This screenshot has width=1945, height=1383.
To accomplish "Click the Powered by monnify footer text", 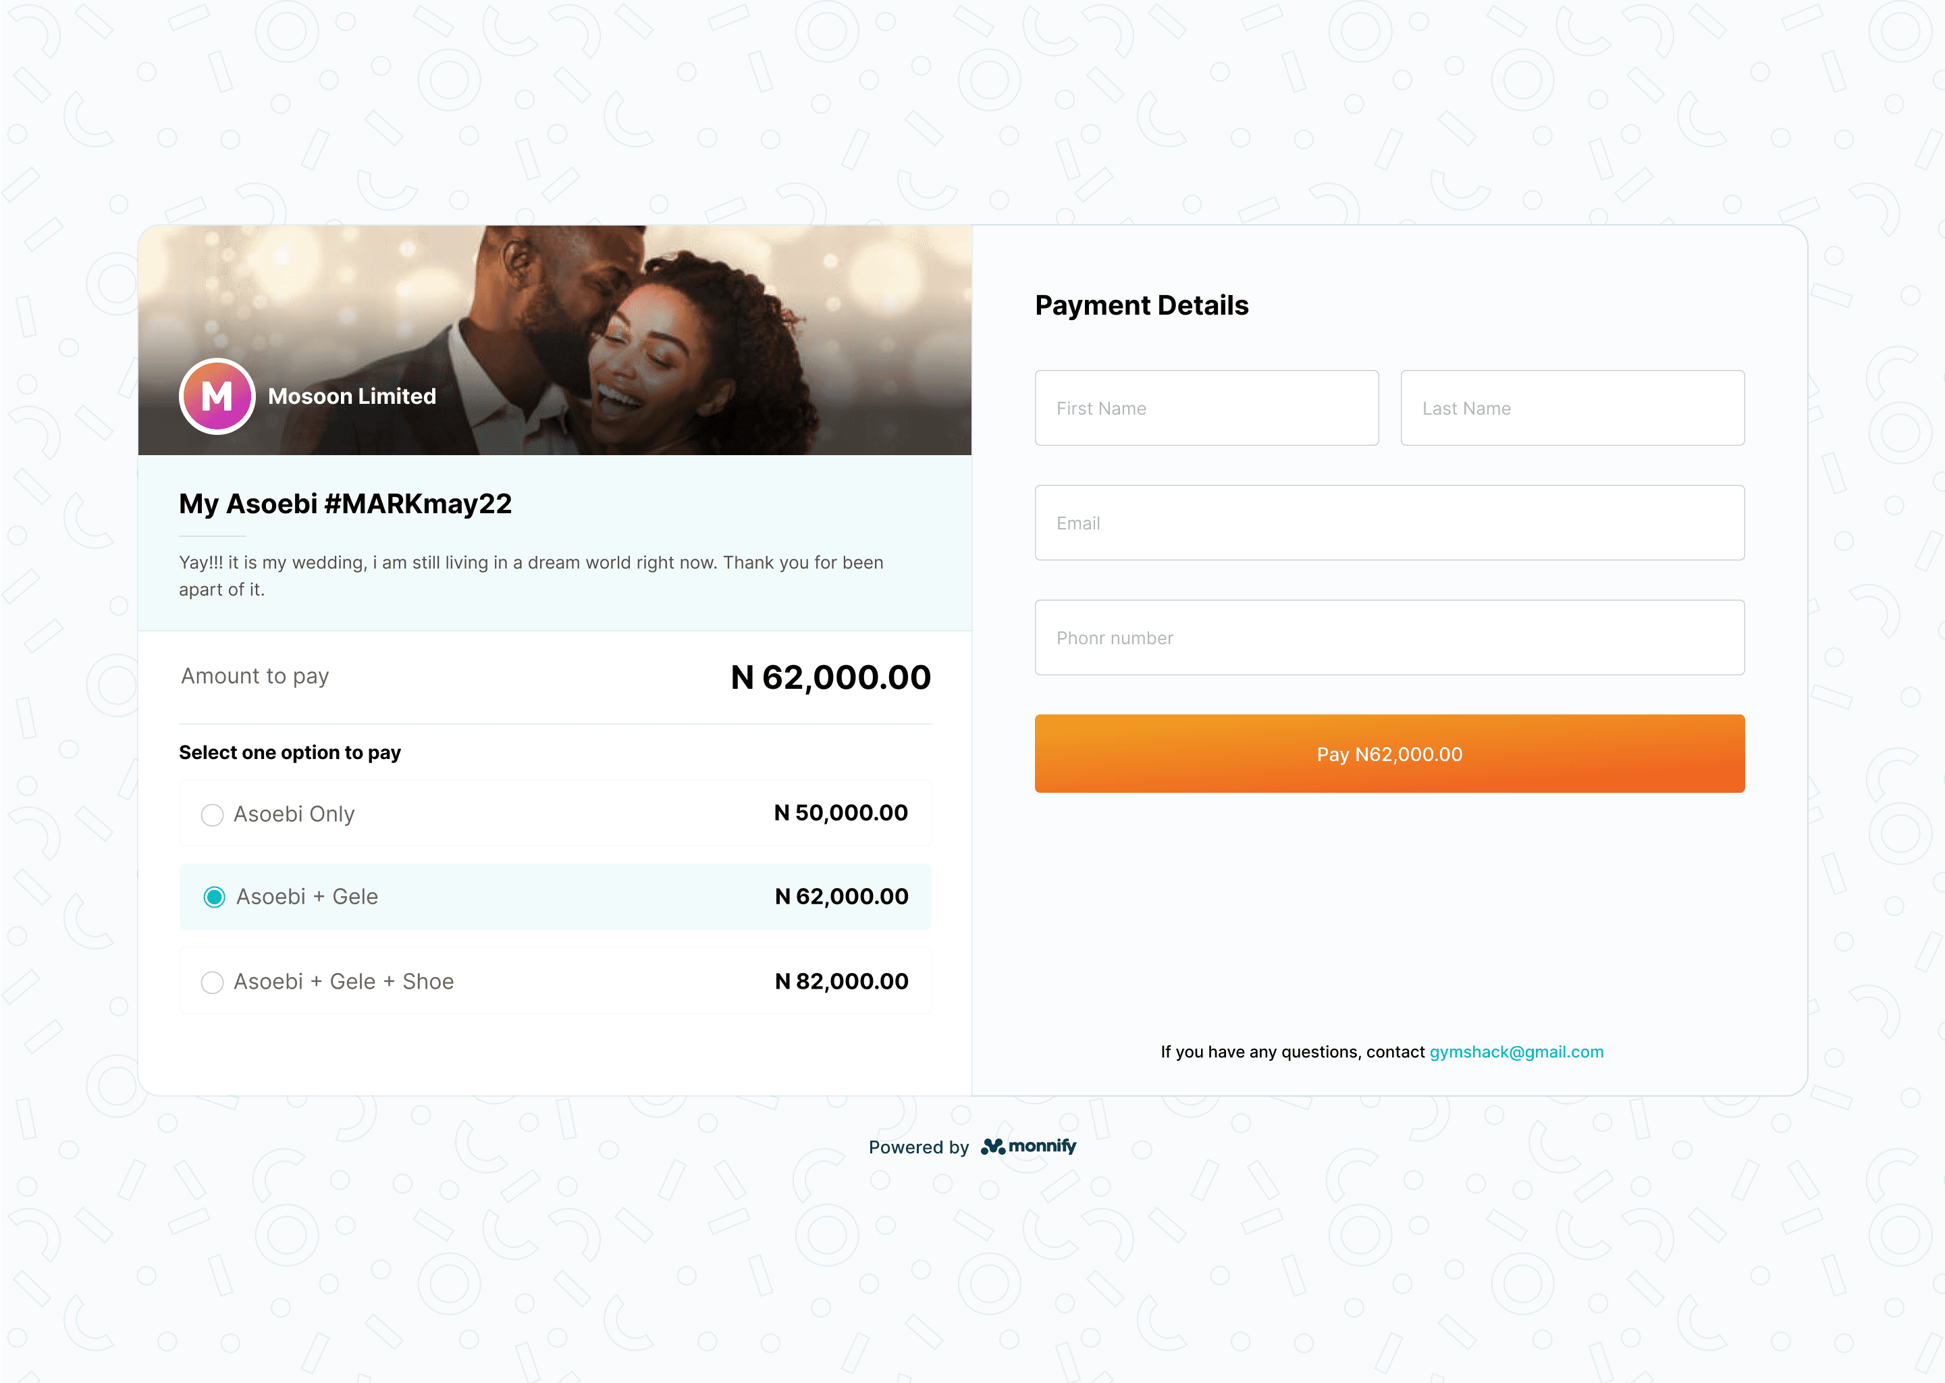I will point(972,1146).
